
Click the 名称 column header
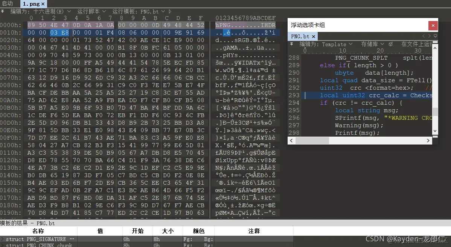pyautogui.click(x=38, y=231)
